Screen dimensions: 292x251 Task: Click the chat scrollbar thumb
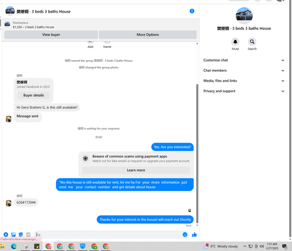pos(197,154)
